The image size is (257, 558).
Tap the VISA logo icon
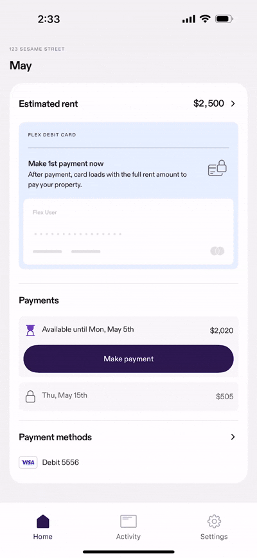[28, 462]
